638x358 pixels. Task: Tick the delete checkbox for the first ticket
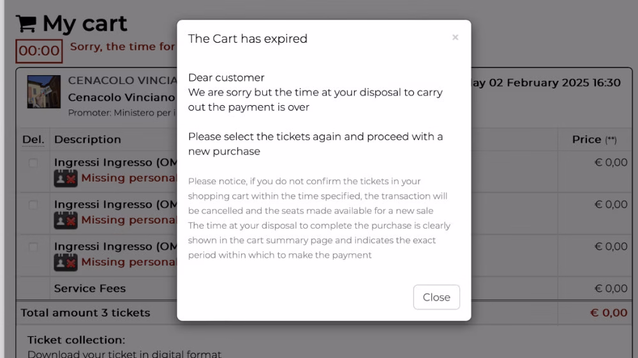[33, 163]
